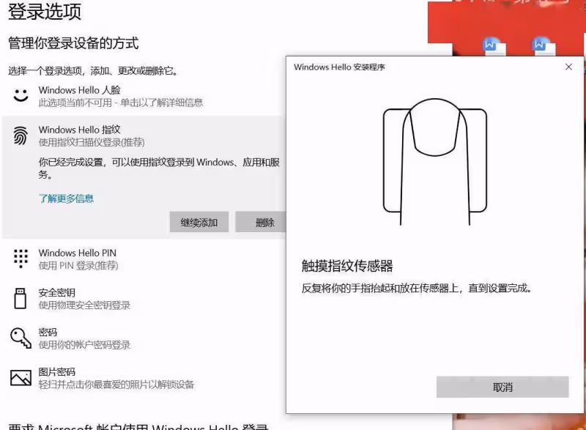Click the Windows Hello face smiley icon

(21, 95)
